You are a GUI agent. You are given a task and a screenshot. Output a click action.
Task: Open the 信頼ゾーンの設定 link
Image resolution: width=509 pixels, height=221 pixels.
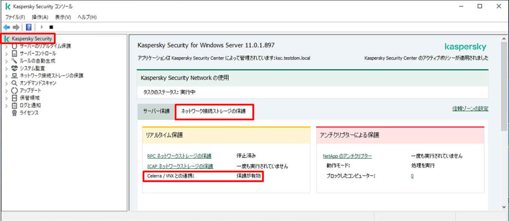pos(470,109)
